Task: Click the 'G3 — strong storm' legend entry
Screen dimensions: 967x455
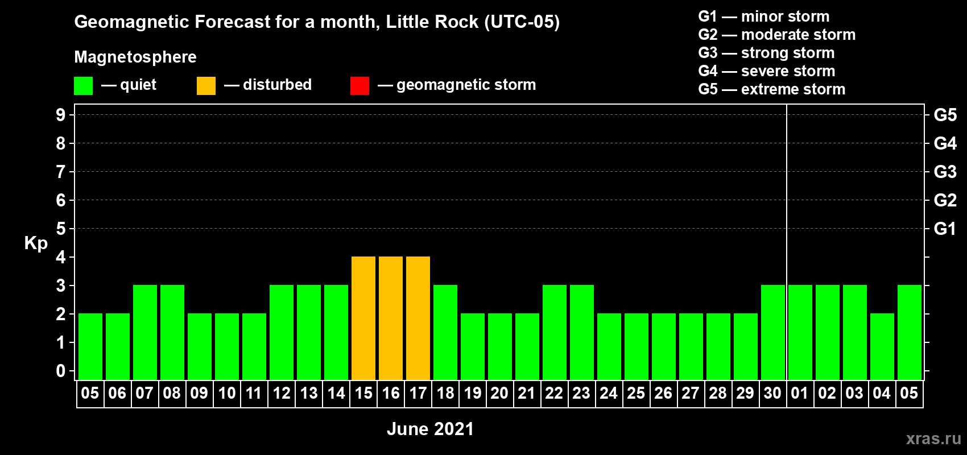Action: [767, 53]
